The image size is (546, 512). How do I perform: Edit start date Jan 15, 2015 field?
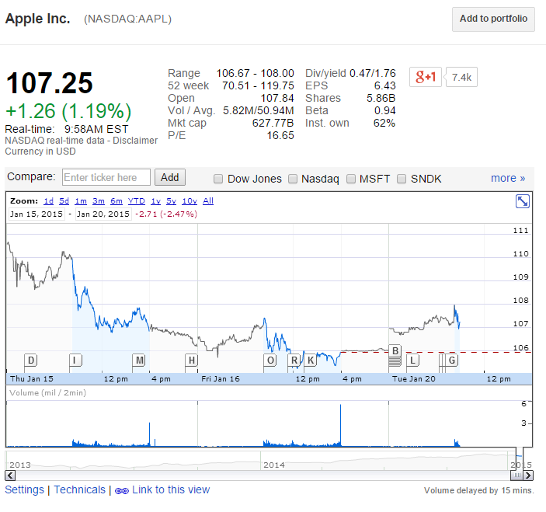[x=37, y=214]
